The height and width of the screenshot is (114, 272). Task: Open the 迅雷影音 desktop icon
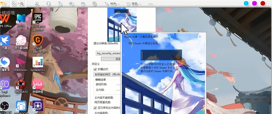coord(5,64)
